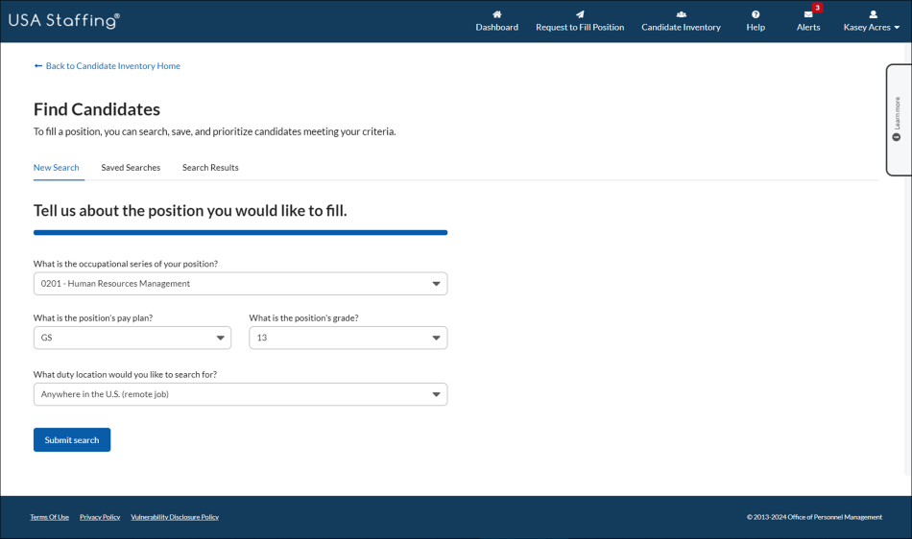Open the Alerts envelope icon
Screen dimensions: 912x539
coord(808,14)
